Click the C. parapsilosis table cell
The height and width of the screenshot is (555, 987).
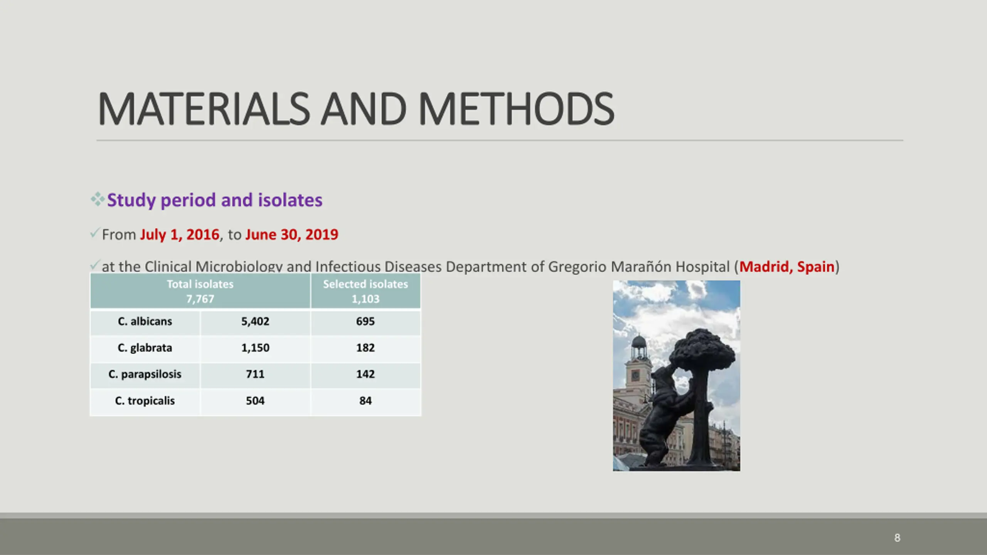(x=145, y=374)
